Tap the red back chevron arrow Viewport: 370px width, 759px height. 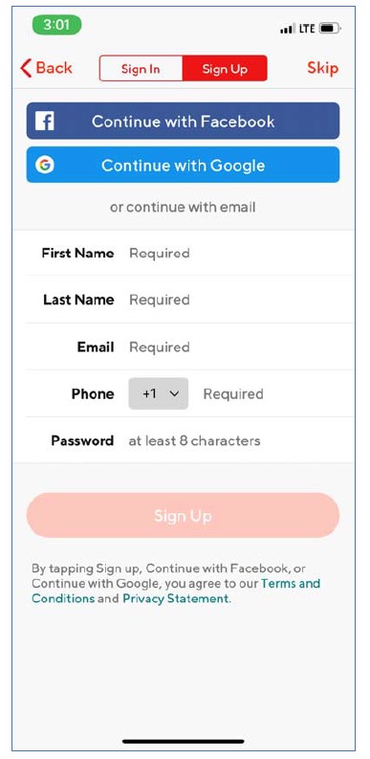26,68
